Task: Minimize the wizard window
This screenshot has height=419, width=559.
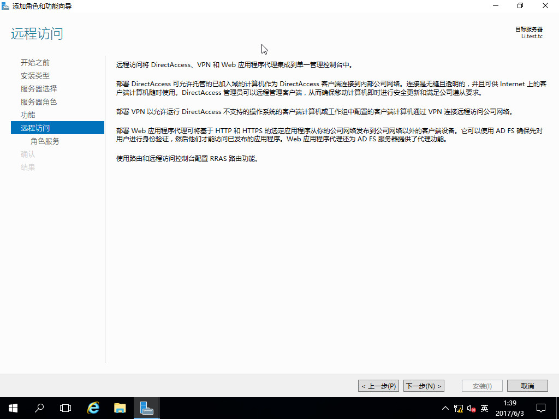Action: click(x=496, y=5)
